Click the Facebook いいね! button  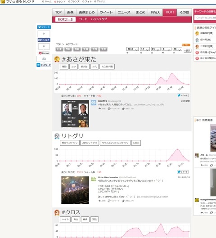[x=44, y=40]
